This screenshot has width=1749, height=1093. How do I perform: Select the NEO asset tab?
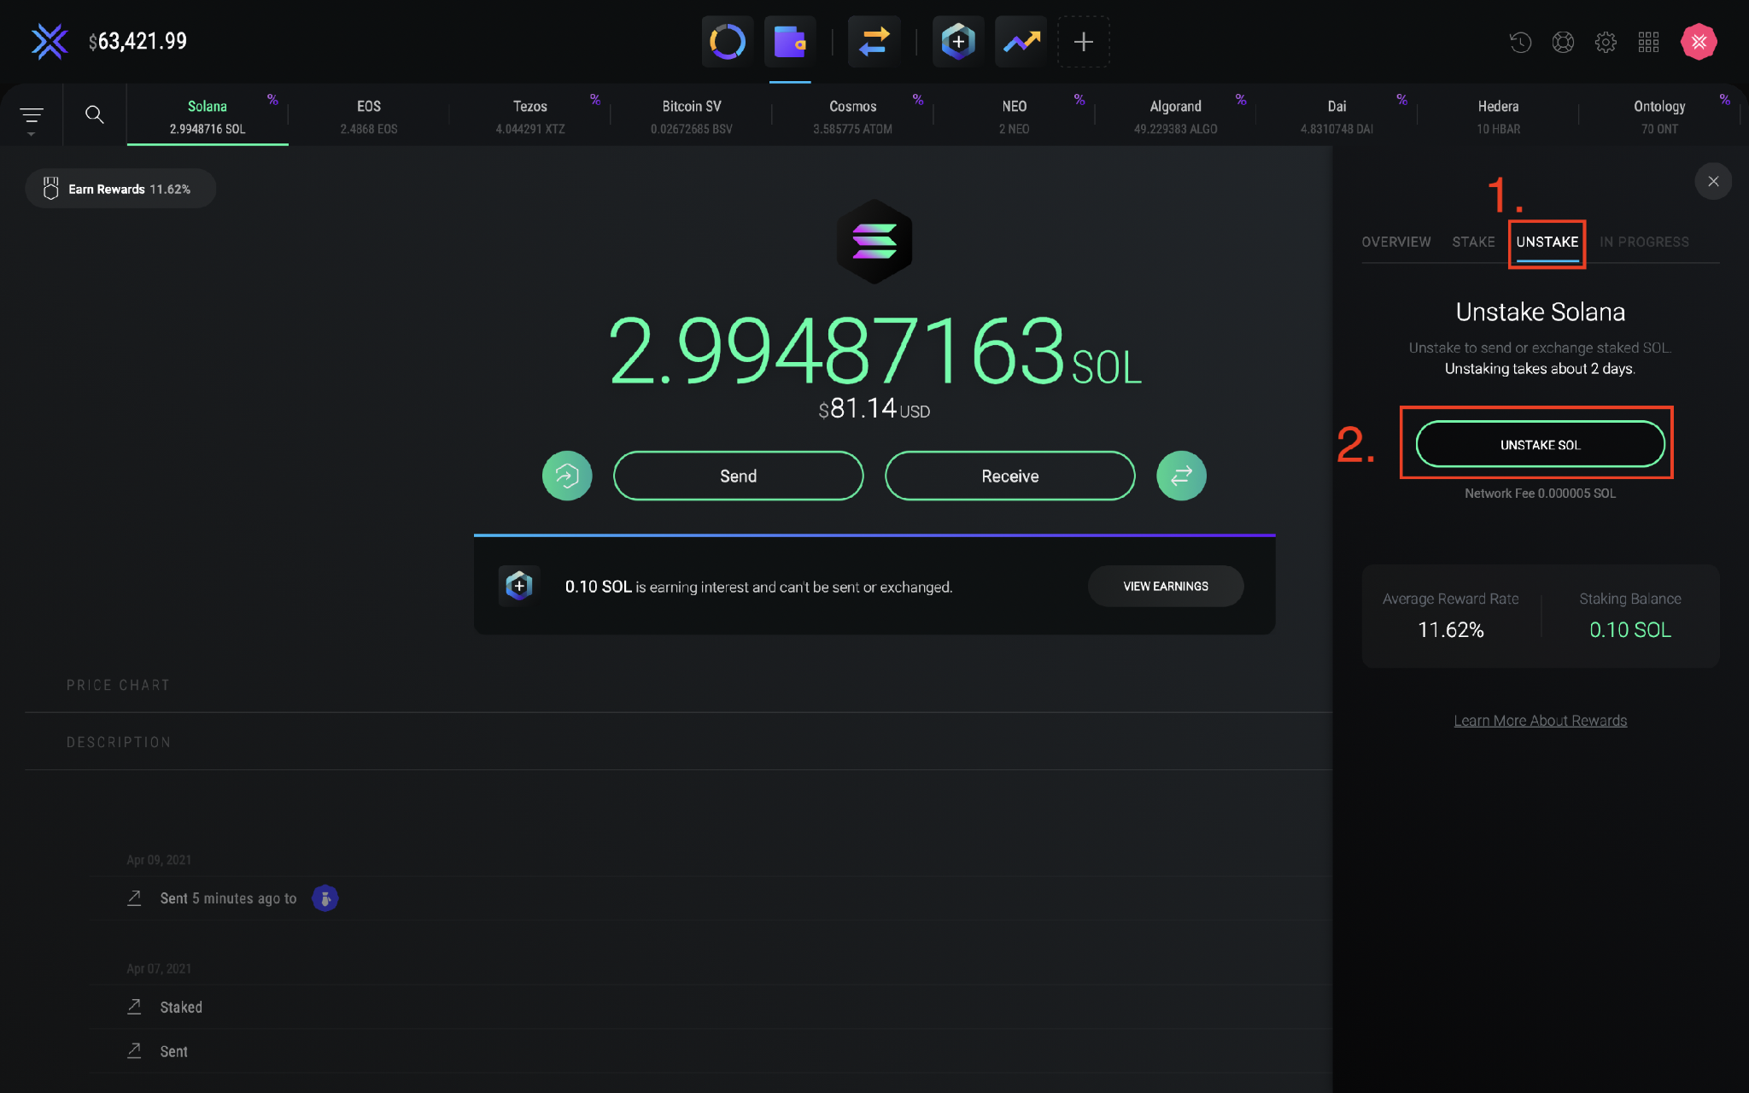(1015, 116)
